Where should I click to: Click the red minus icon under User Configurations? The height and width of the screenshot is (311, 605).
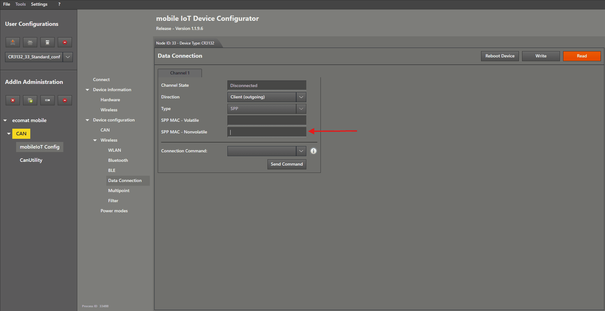tap(65, 42)
